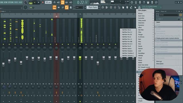Image resolution: width=183 pixels, height=103 pixels.
Task: Click the blend recording overdub icon
Action: (x=67, y=2)
